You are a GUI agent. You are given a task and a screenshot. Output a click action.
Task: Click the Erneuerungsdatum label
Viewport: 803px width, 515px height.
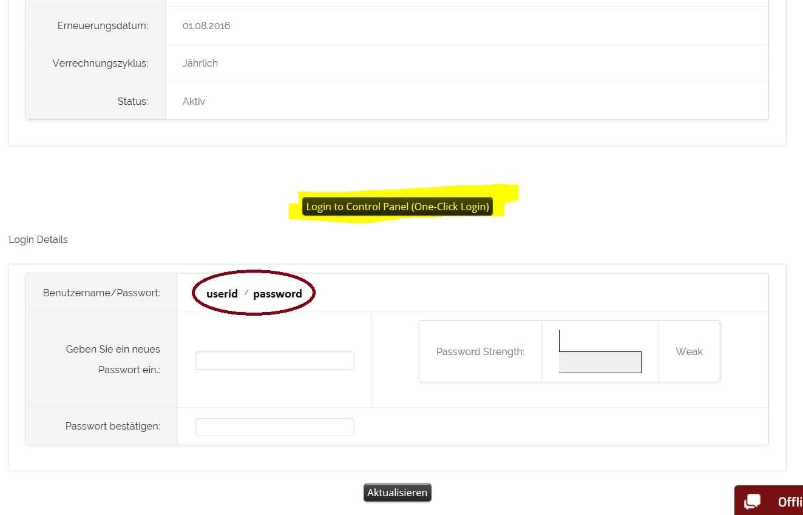(x=103, y=25)
